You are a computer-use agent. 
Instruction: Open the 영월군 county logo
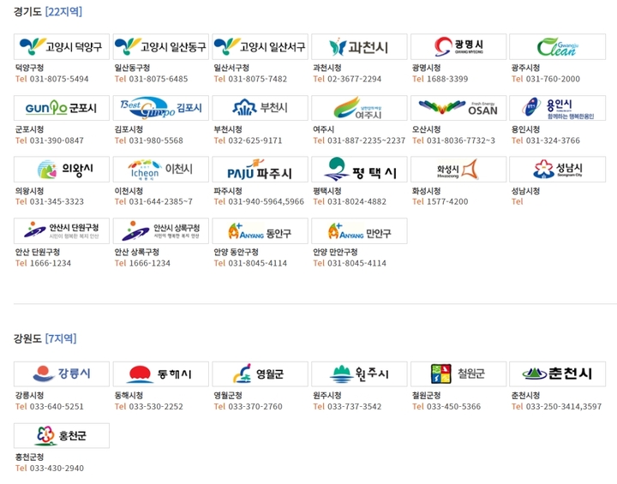(261, 374)
